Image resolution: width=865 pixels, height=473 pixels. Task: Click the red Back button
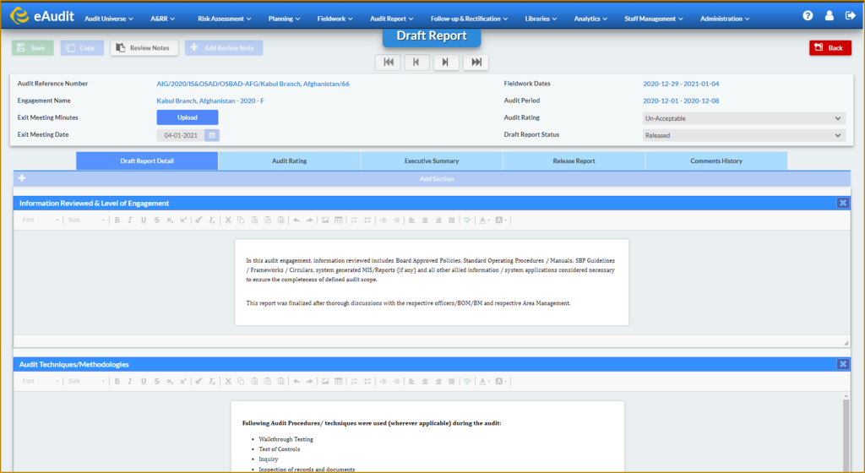(x=830, y=48)
